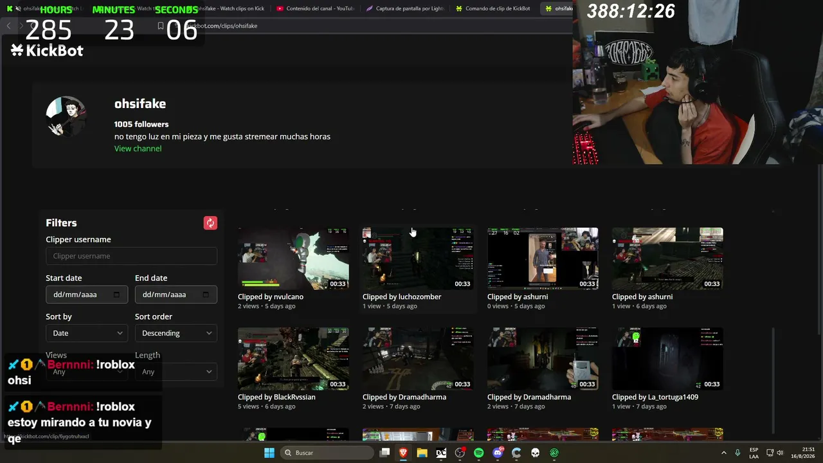Click the View channel link

138,149
